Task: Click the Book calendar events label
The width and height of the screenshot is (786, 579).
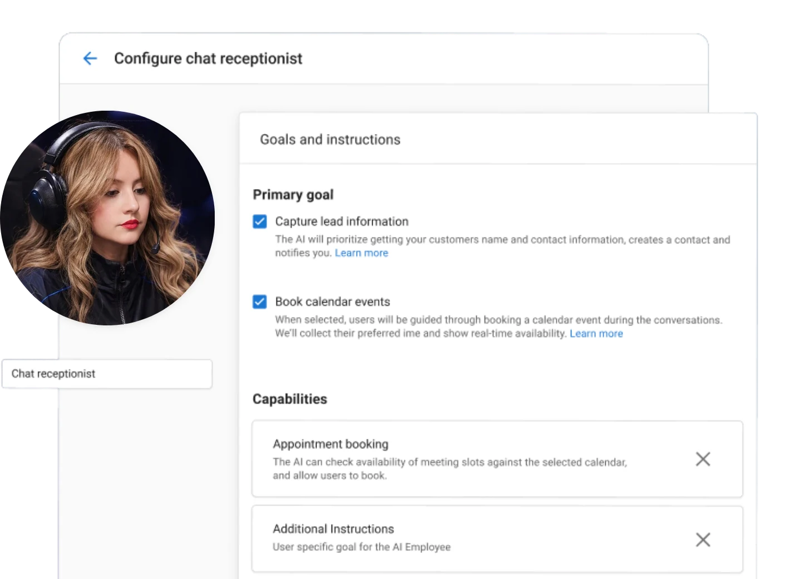Action: pos(333,301)
